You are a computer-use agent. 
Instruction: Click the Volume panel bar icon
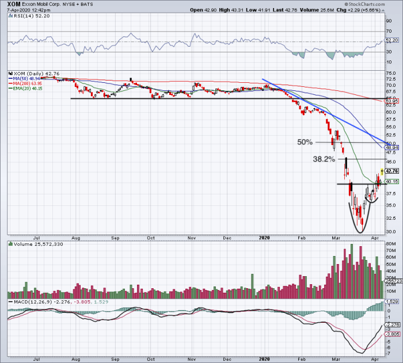[11, 244]
